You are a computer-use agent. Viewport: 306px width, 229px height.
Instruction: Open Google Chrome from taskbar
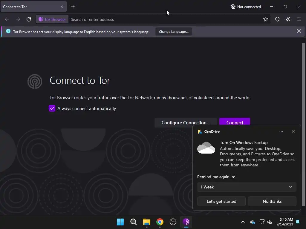coord(160,222)
